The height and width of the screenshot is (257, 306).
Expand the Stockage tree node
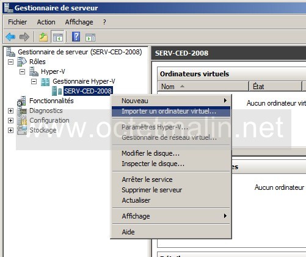pyautogui.click(x=10, y=130)
